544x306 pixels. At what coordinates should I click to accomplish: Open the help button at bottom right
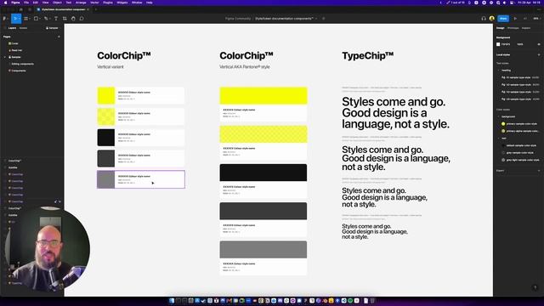tap(535, 287)
